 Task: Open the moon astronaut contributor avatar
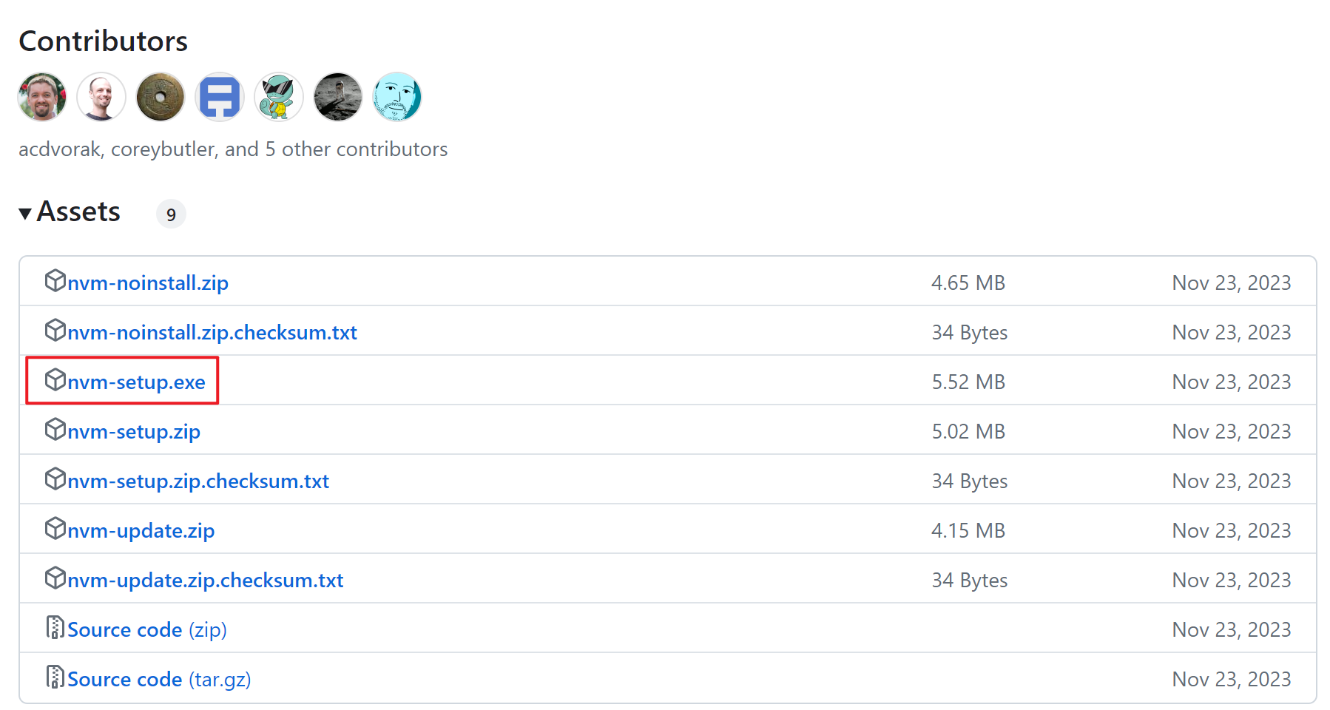click(x=338, y=97)
